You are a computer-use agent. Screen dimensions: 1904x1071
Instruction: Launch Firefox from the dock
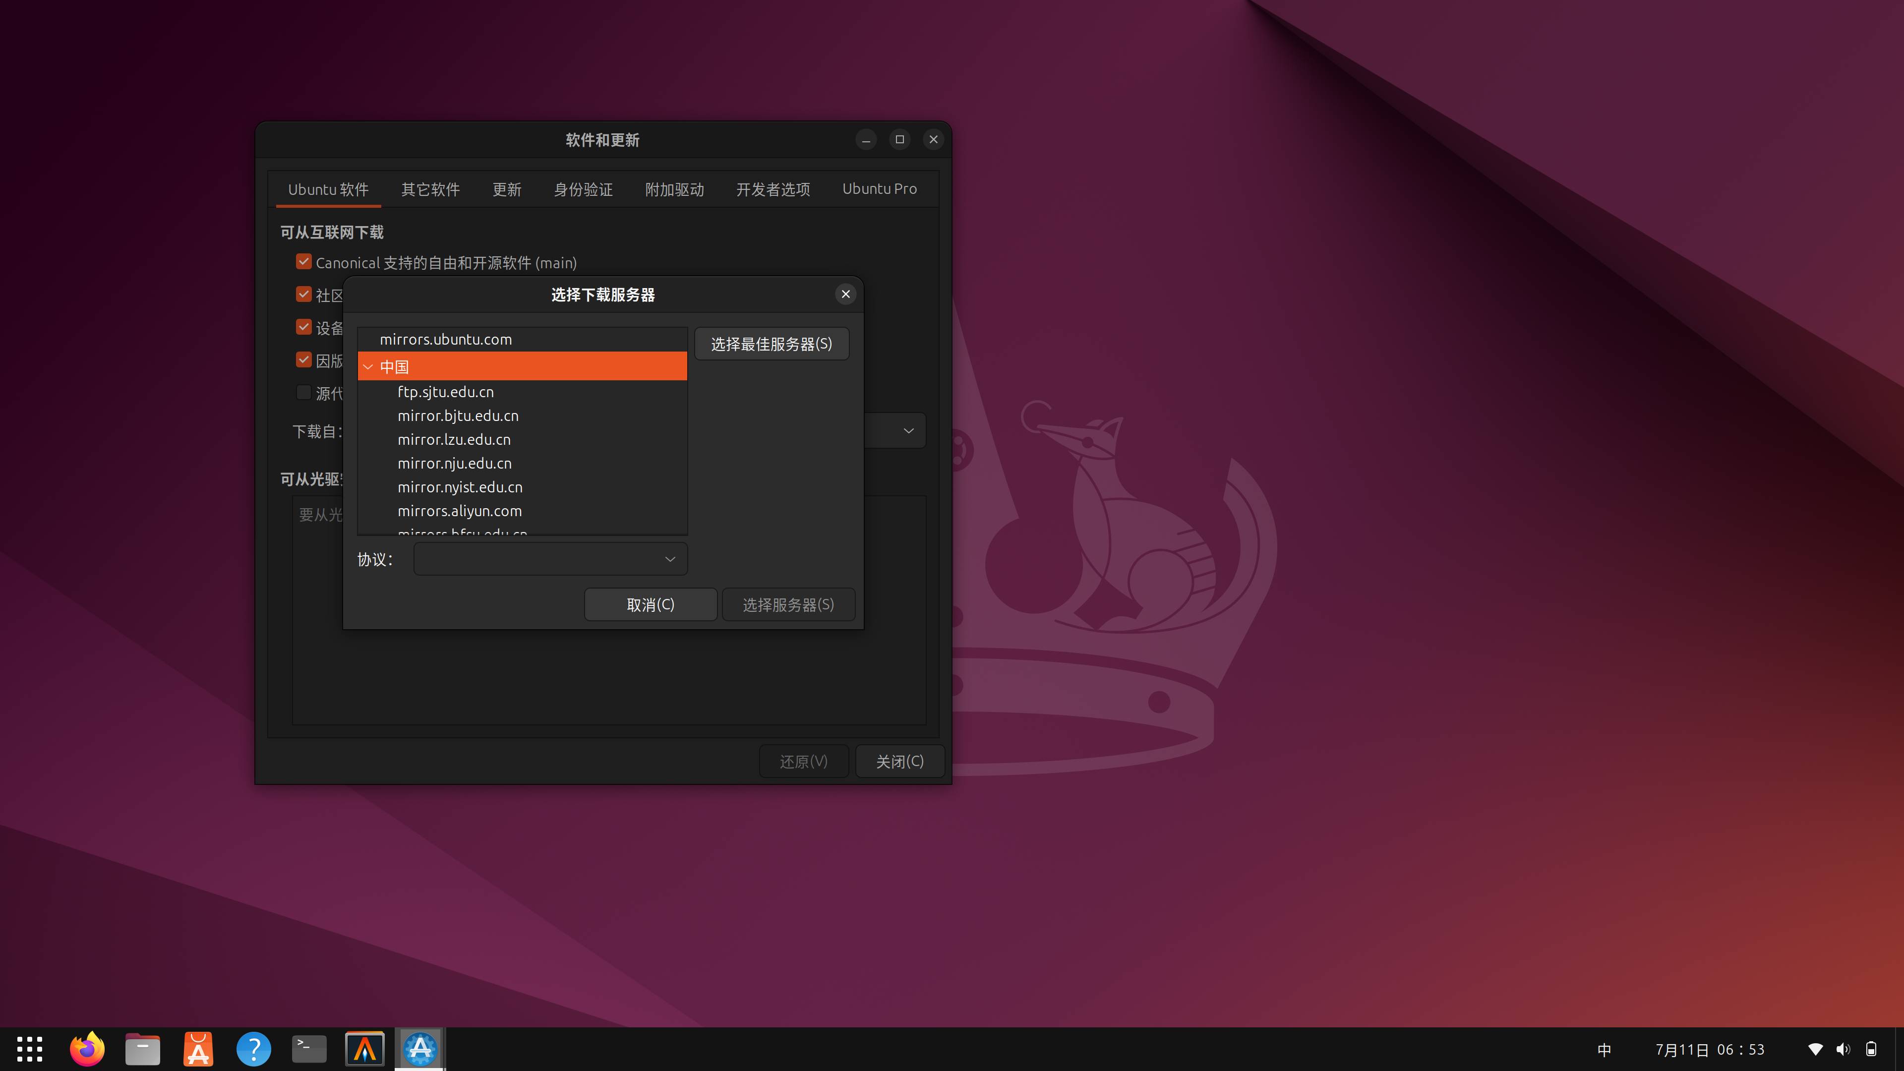click(x=87, y=1049)
